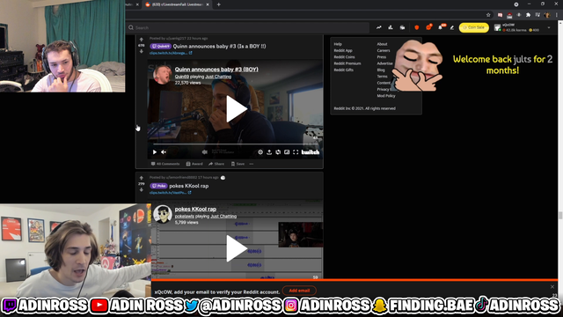Open the Reddit Gifts footer link
The width and height of the screenshot is (563, 317).
(344, 70)
